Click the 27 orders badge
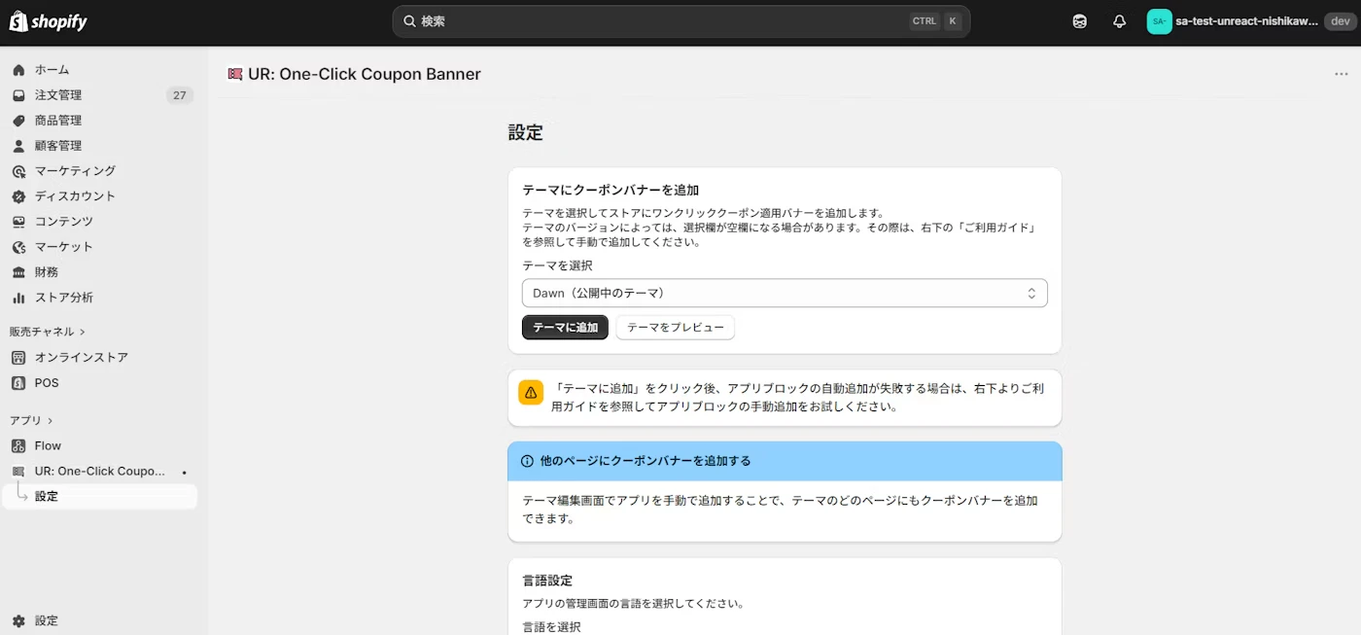Image resolution: width=1361 pixels, height=635 pixels. pos(180,95)
